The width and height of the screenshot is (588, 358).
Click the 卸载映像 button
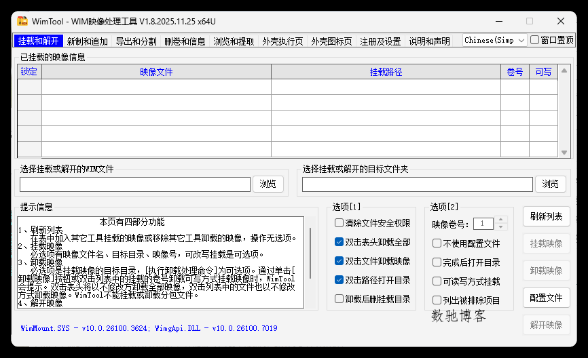(547, 271)
